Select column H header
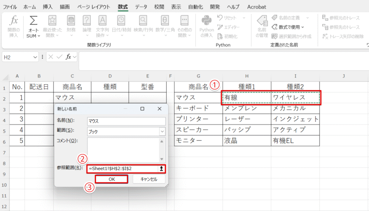Screen dimensions: 369x211 (x=247, y=76)
